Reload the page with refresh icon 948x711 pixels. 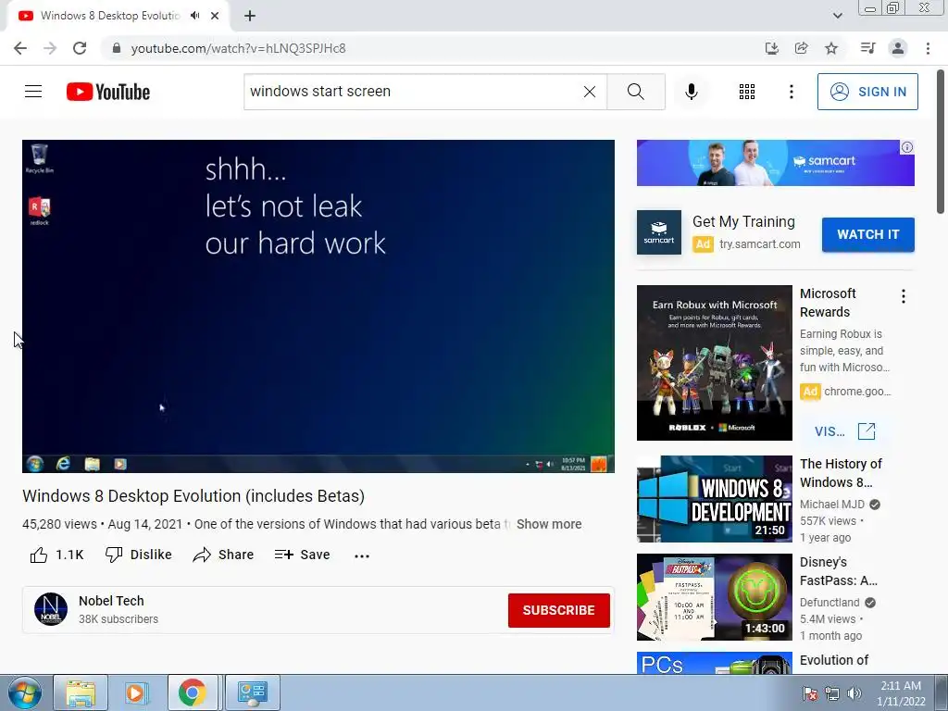pyautogui.click(x=80, y=48)
